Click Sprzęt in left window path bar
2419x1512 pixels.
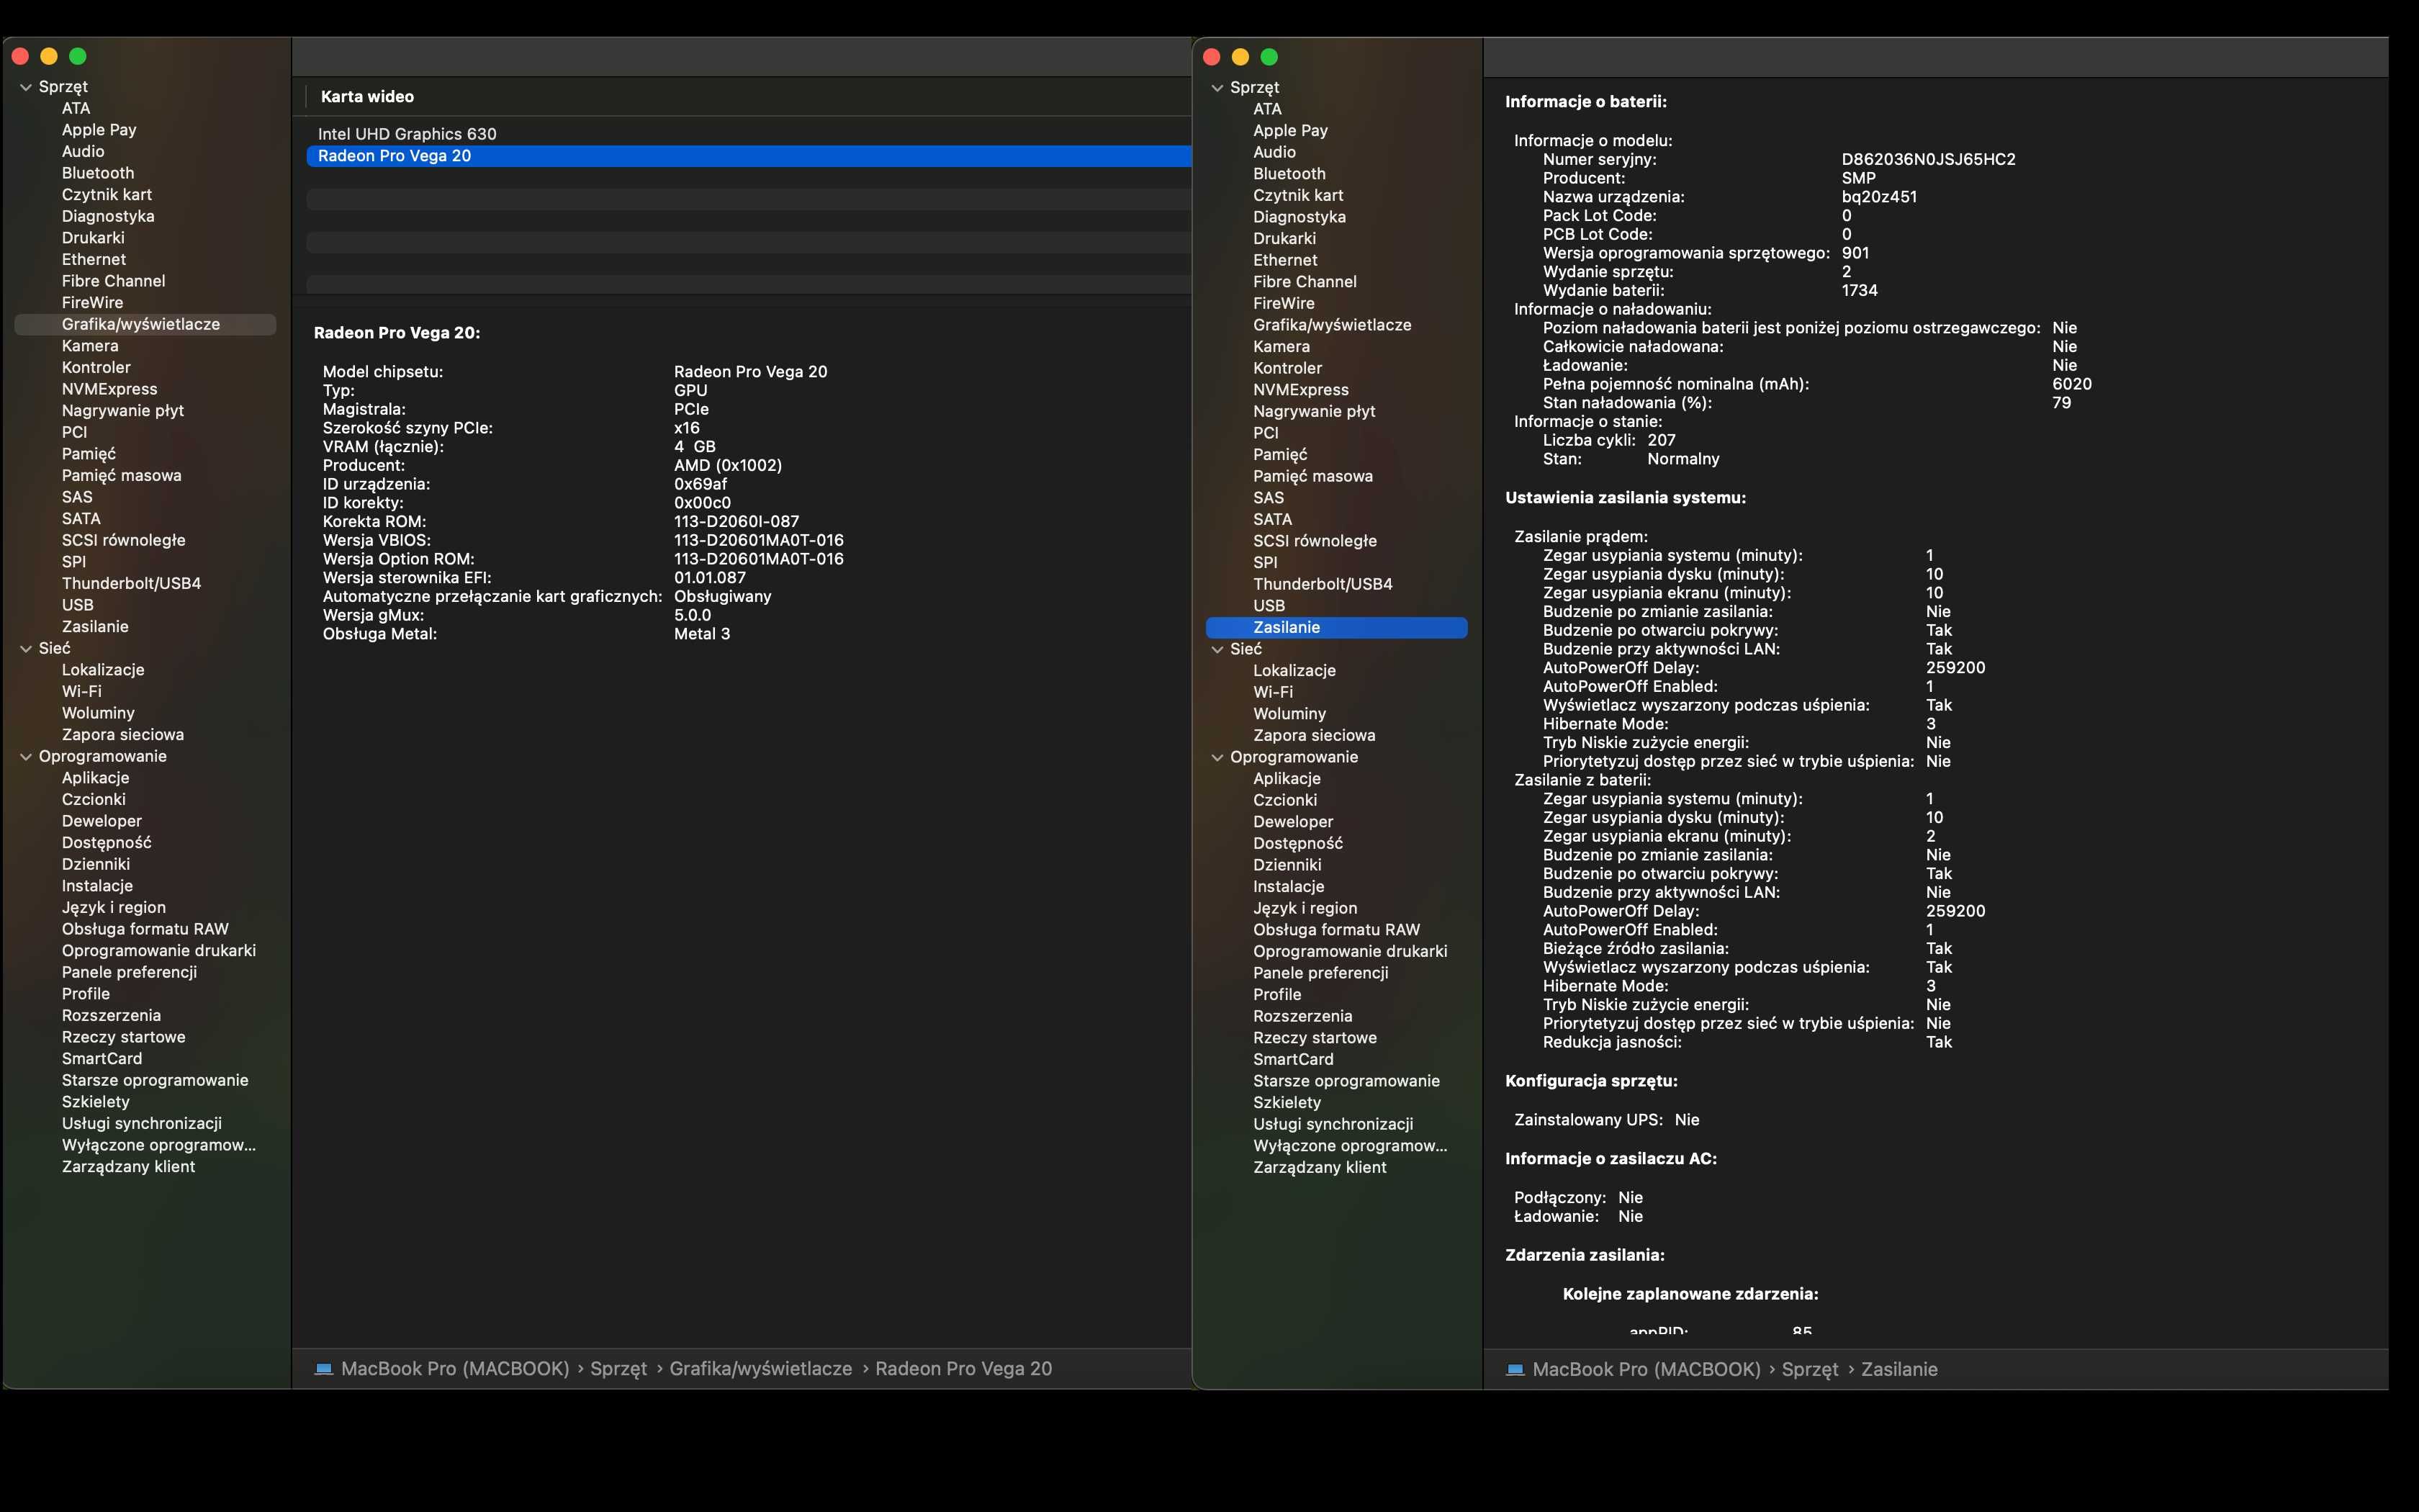click(x=618, y=1369)
